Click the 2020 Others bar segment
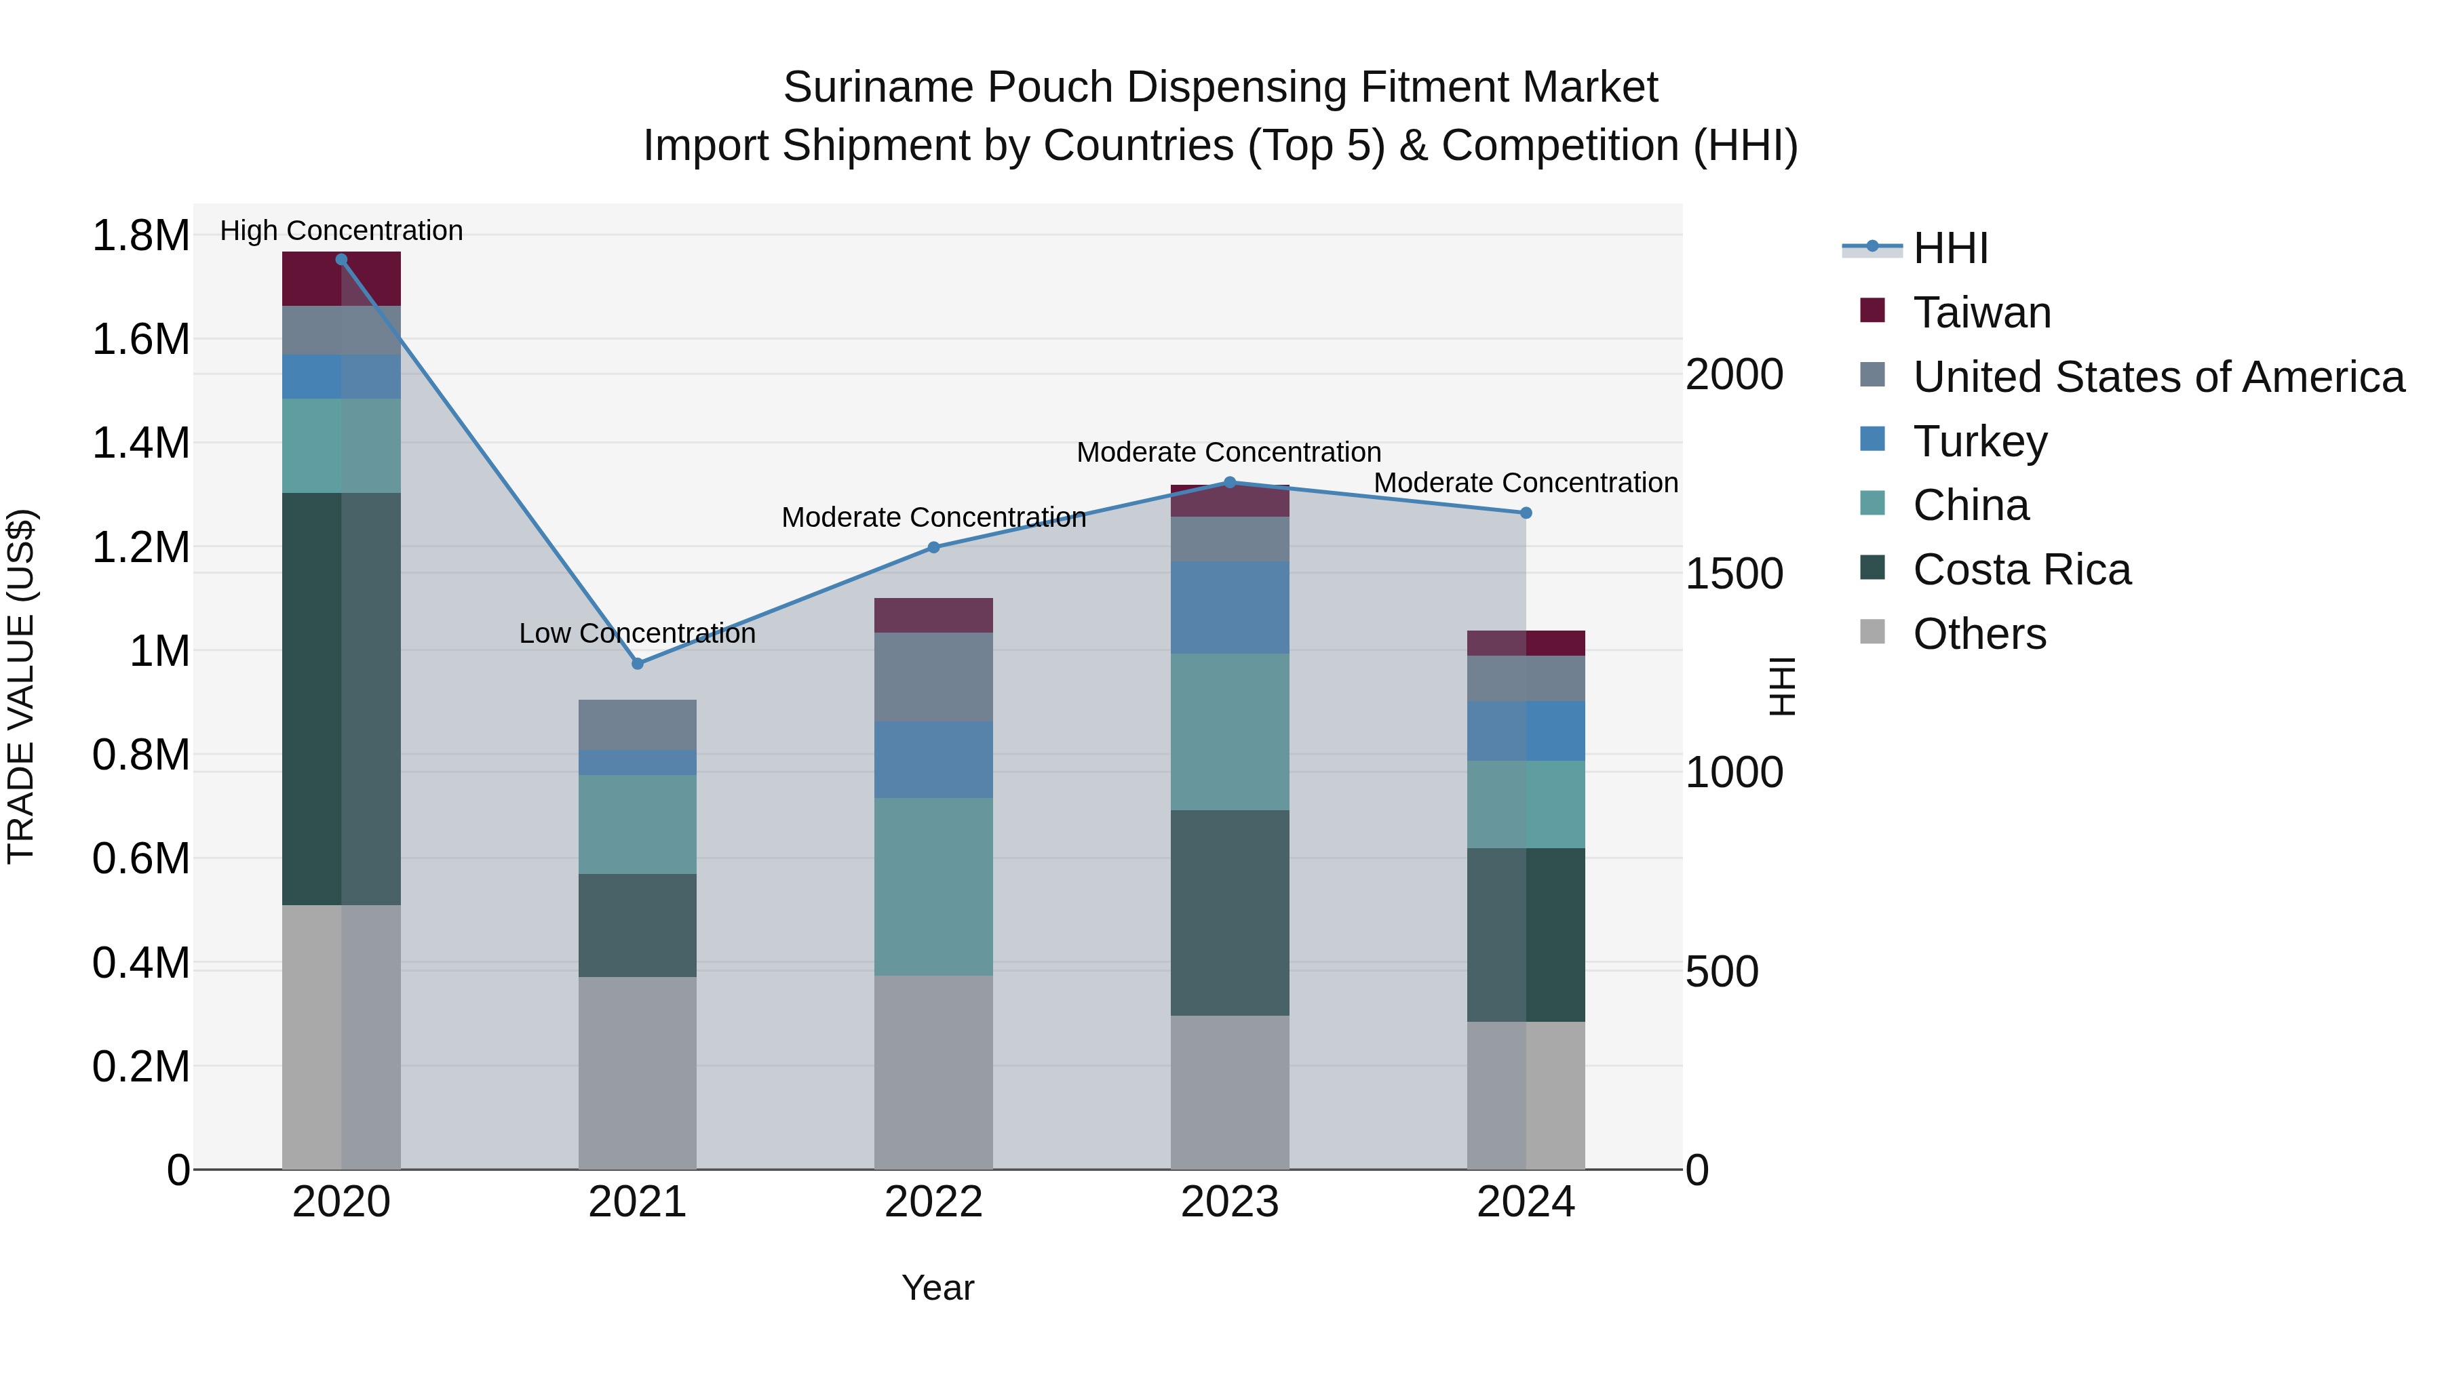This screenshot has width=2442, height=1373. (341, 1037)
